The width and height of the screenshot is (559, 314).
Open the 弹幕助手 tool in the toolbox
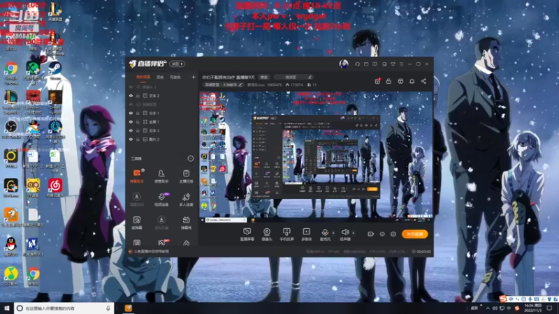click(136, 177)
